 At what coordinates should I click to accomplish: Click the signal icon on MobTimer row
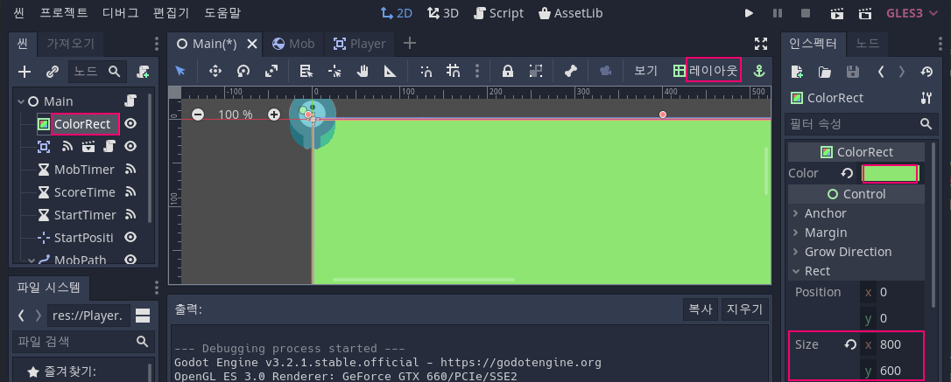coord(130,170)
